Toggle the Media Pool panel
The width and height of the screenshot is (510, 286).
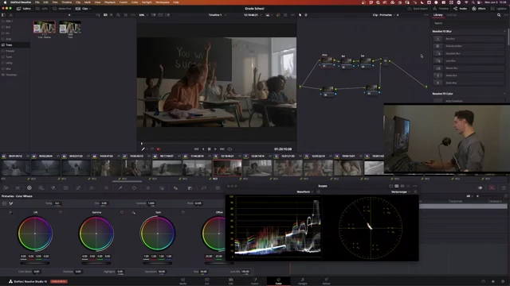tap(62, 9)
